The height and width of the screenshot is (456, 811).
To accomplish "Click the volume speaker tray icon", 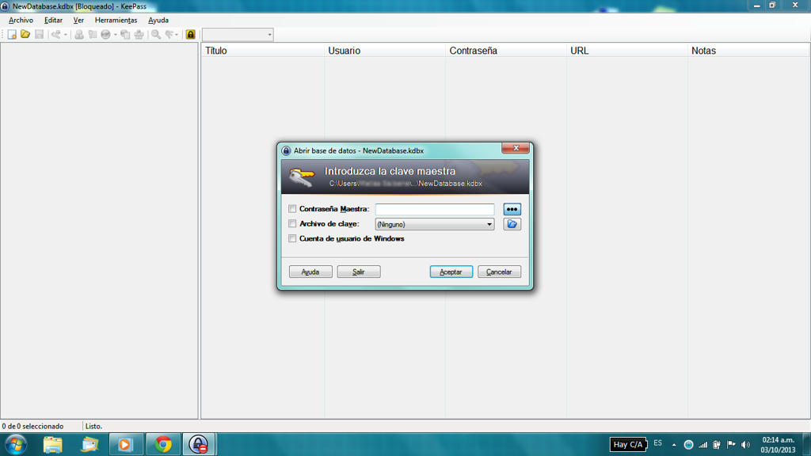I will point(745,445).
